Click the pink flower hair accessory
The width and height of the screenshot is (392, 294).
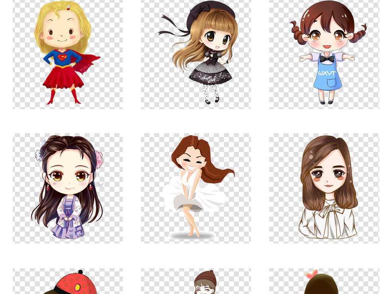[99, 159]
